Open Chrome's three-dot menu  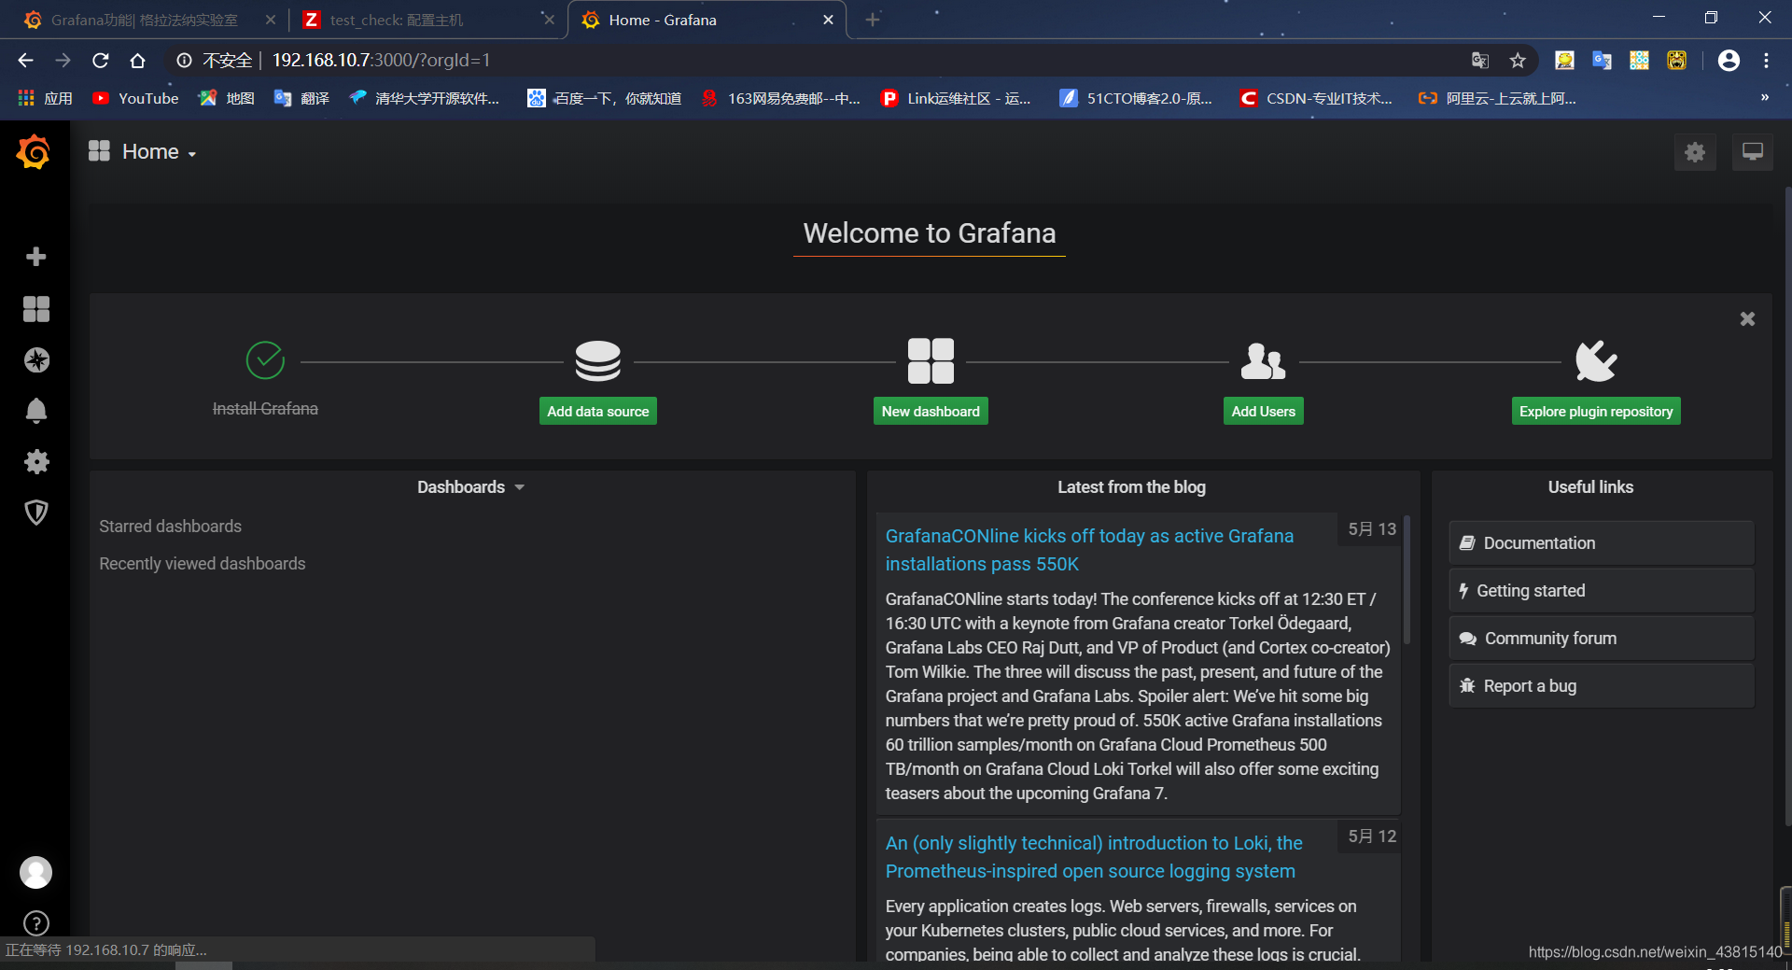[1766, 61]
